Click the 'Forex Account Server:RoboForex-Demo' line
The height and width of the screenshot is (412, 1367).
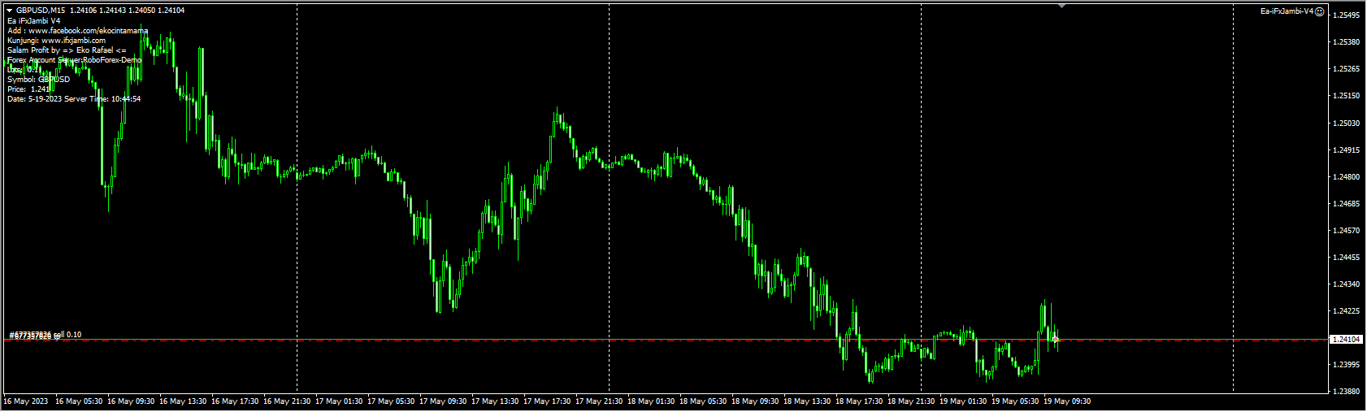point(75,60)
